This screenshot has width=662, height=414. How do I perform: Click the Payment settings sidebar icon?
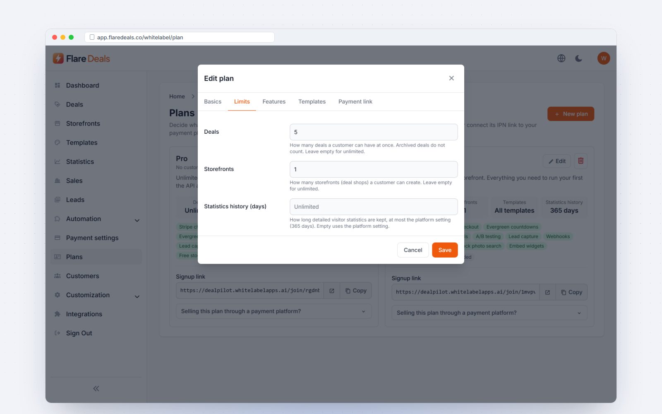click(58, 238)
